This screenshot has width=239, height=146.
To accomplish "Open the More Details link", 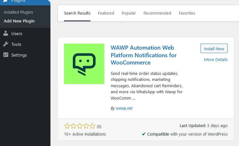I will coord(216,60).
